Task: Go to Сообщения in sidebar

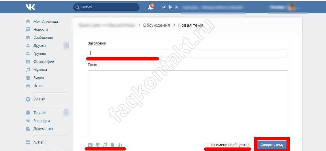Action: [43, 38]
